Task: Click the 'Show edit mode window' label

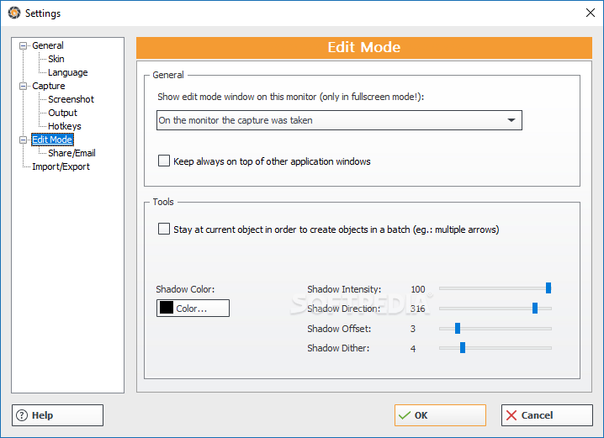Action: pos(291,97)
